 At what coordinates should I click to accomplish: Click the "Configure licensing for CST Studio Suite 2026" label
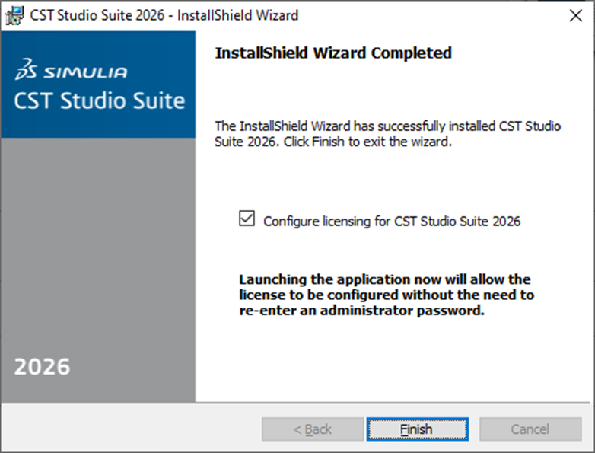point(391,222)
